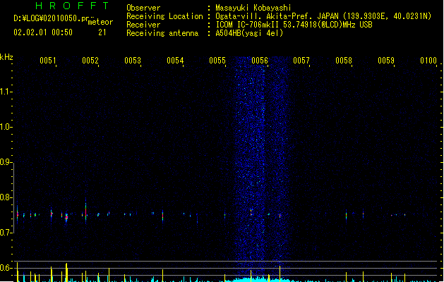Viewport: 444px width, 282px height.
Task: Click time marker 0052
Action: click(90, 61)
